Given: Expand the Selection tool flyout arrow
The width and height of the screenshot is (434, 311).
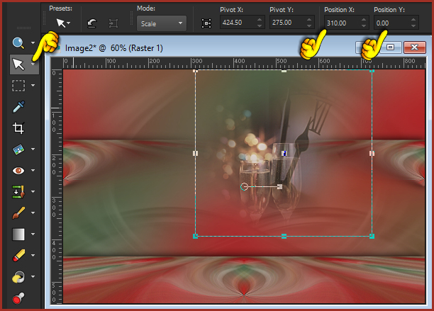Looking at the screenshot, I should coord(34,86).
